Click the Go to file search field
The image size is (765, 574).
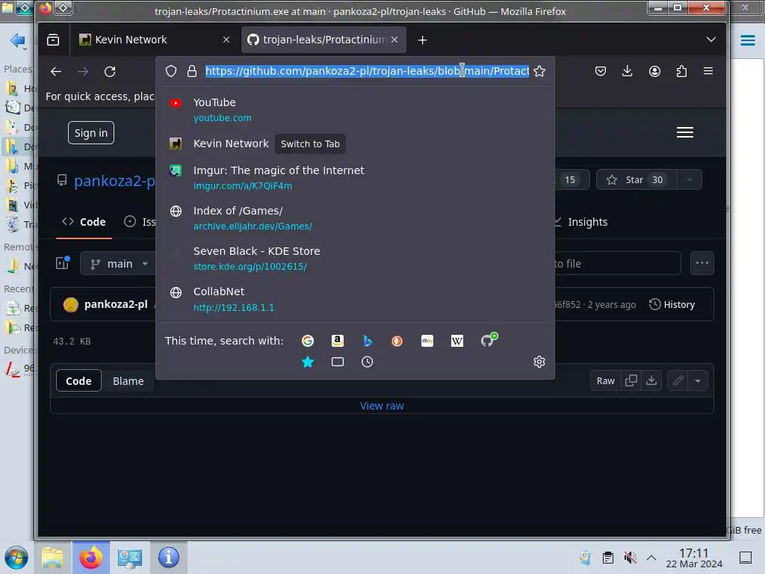pyautogui.click(x=617, y=264)
